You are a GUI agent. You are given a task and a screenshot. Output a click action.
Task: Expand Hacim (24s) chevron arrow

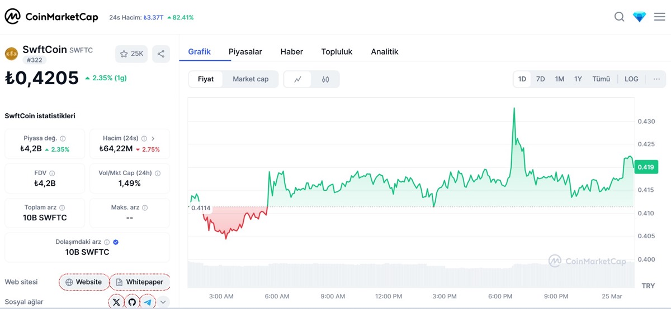[x=153, y=138]
